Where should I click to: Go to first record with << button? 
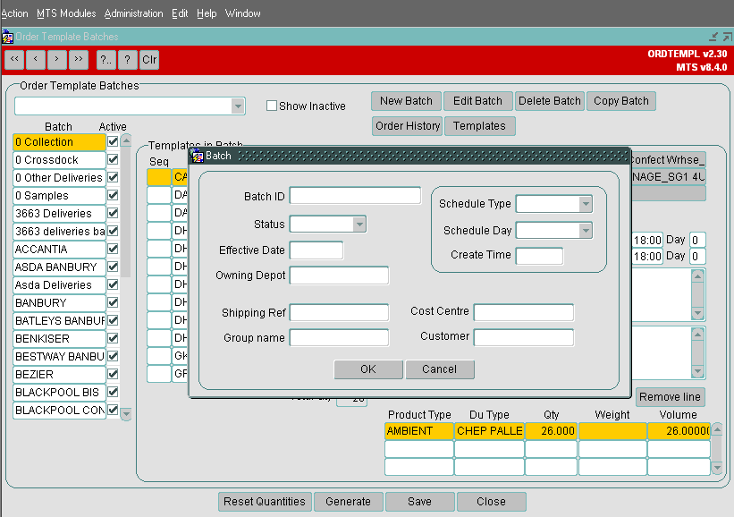coord(14,59)
